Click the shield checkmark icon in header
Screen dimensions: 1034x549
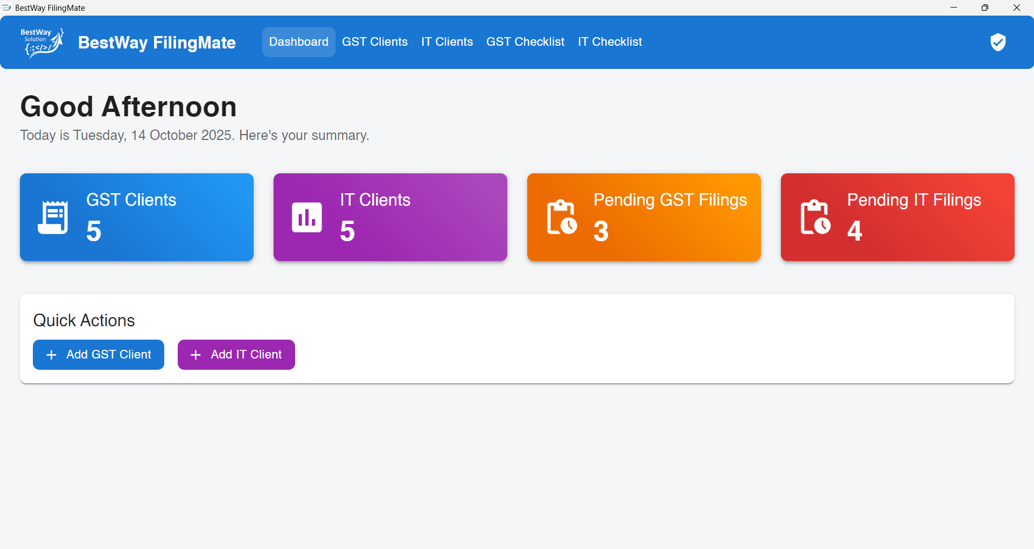click(998, 42)
